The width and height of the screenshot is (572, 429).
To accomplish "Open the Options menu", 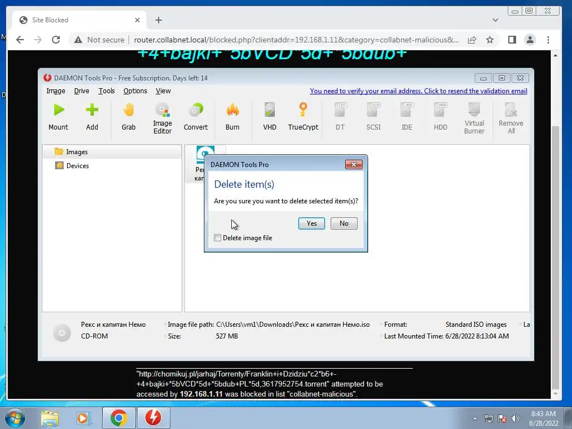I will (x=135, y=91).
